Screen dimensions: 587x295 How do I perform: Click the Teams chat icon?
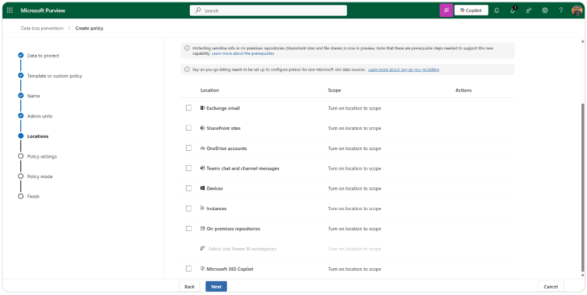pos(203,168)
